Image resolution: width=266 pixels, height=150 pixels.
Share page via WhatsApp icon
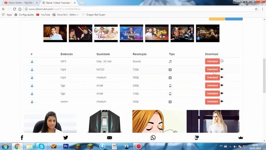(153, 137)
